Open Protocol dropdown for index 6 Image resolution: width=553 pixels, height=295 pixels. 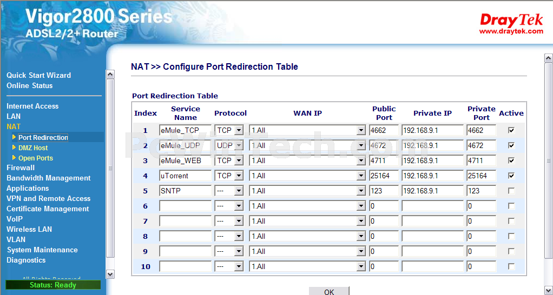229,206
